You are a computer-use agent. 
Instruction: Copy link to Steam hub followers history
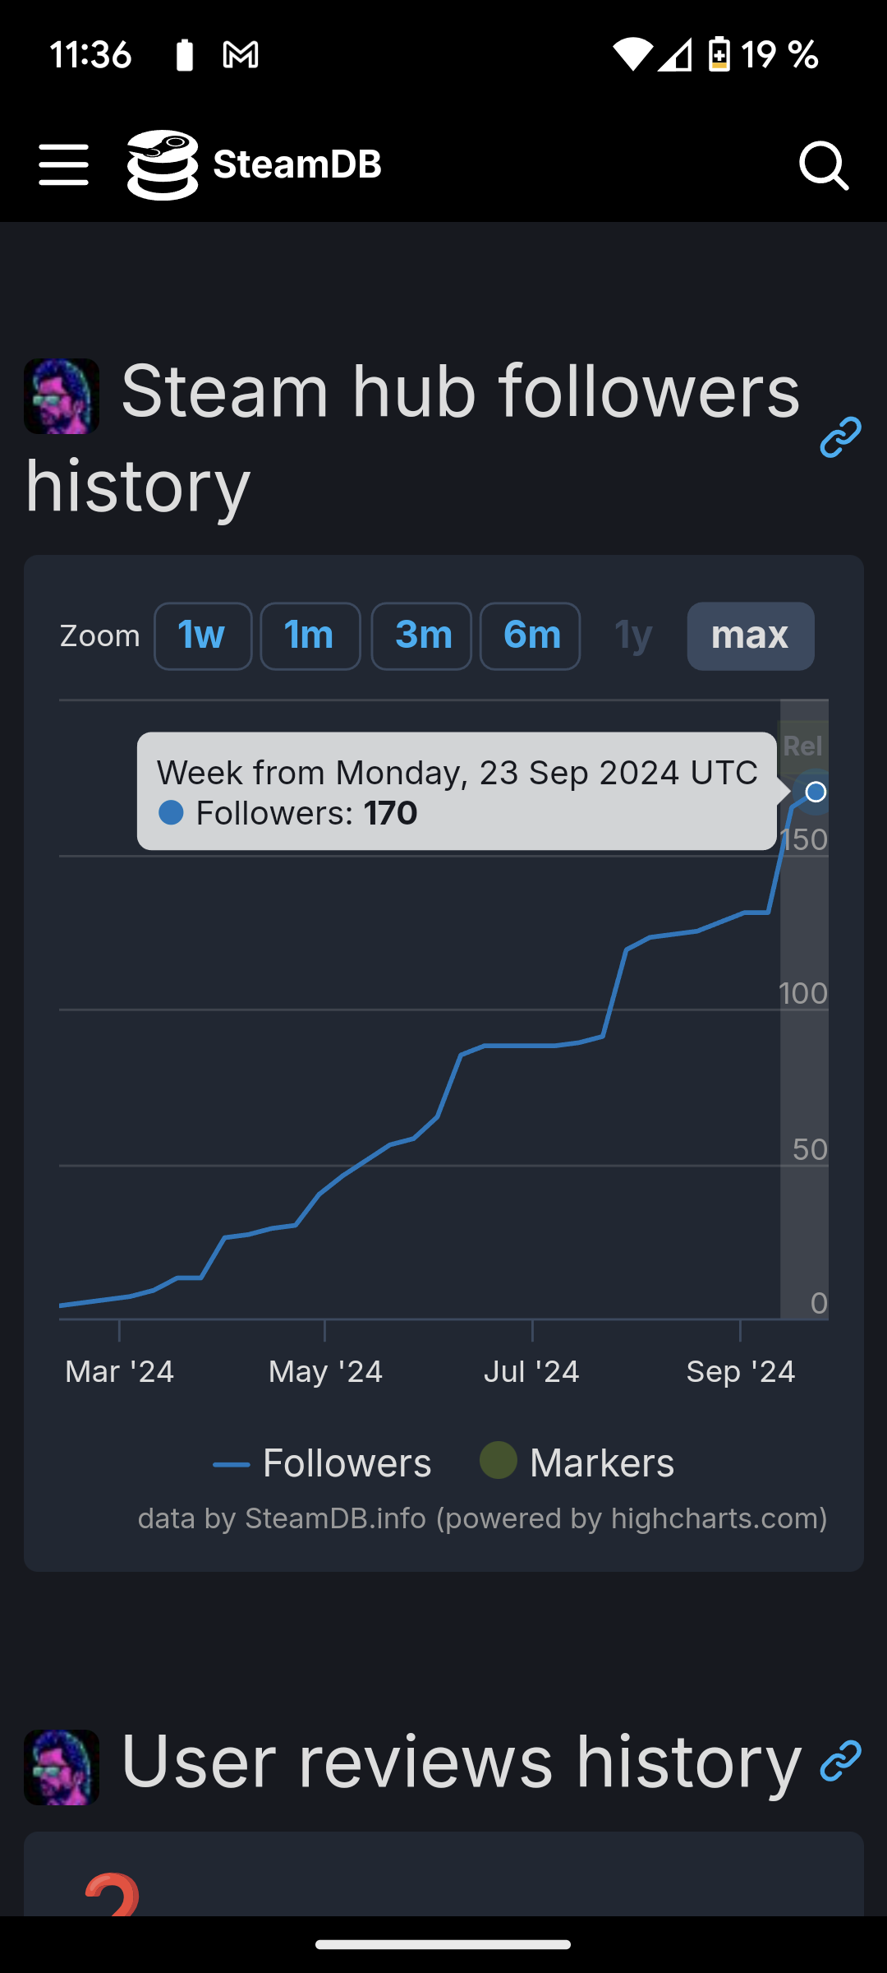(840, 437)
